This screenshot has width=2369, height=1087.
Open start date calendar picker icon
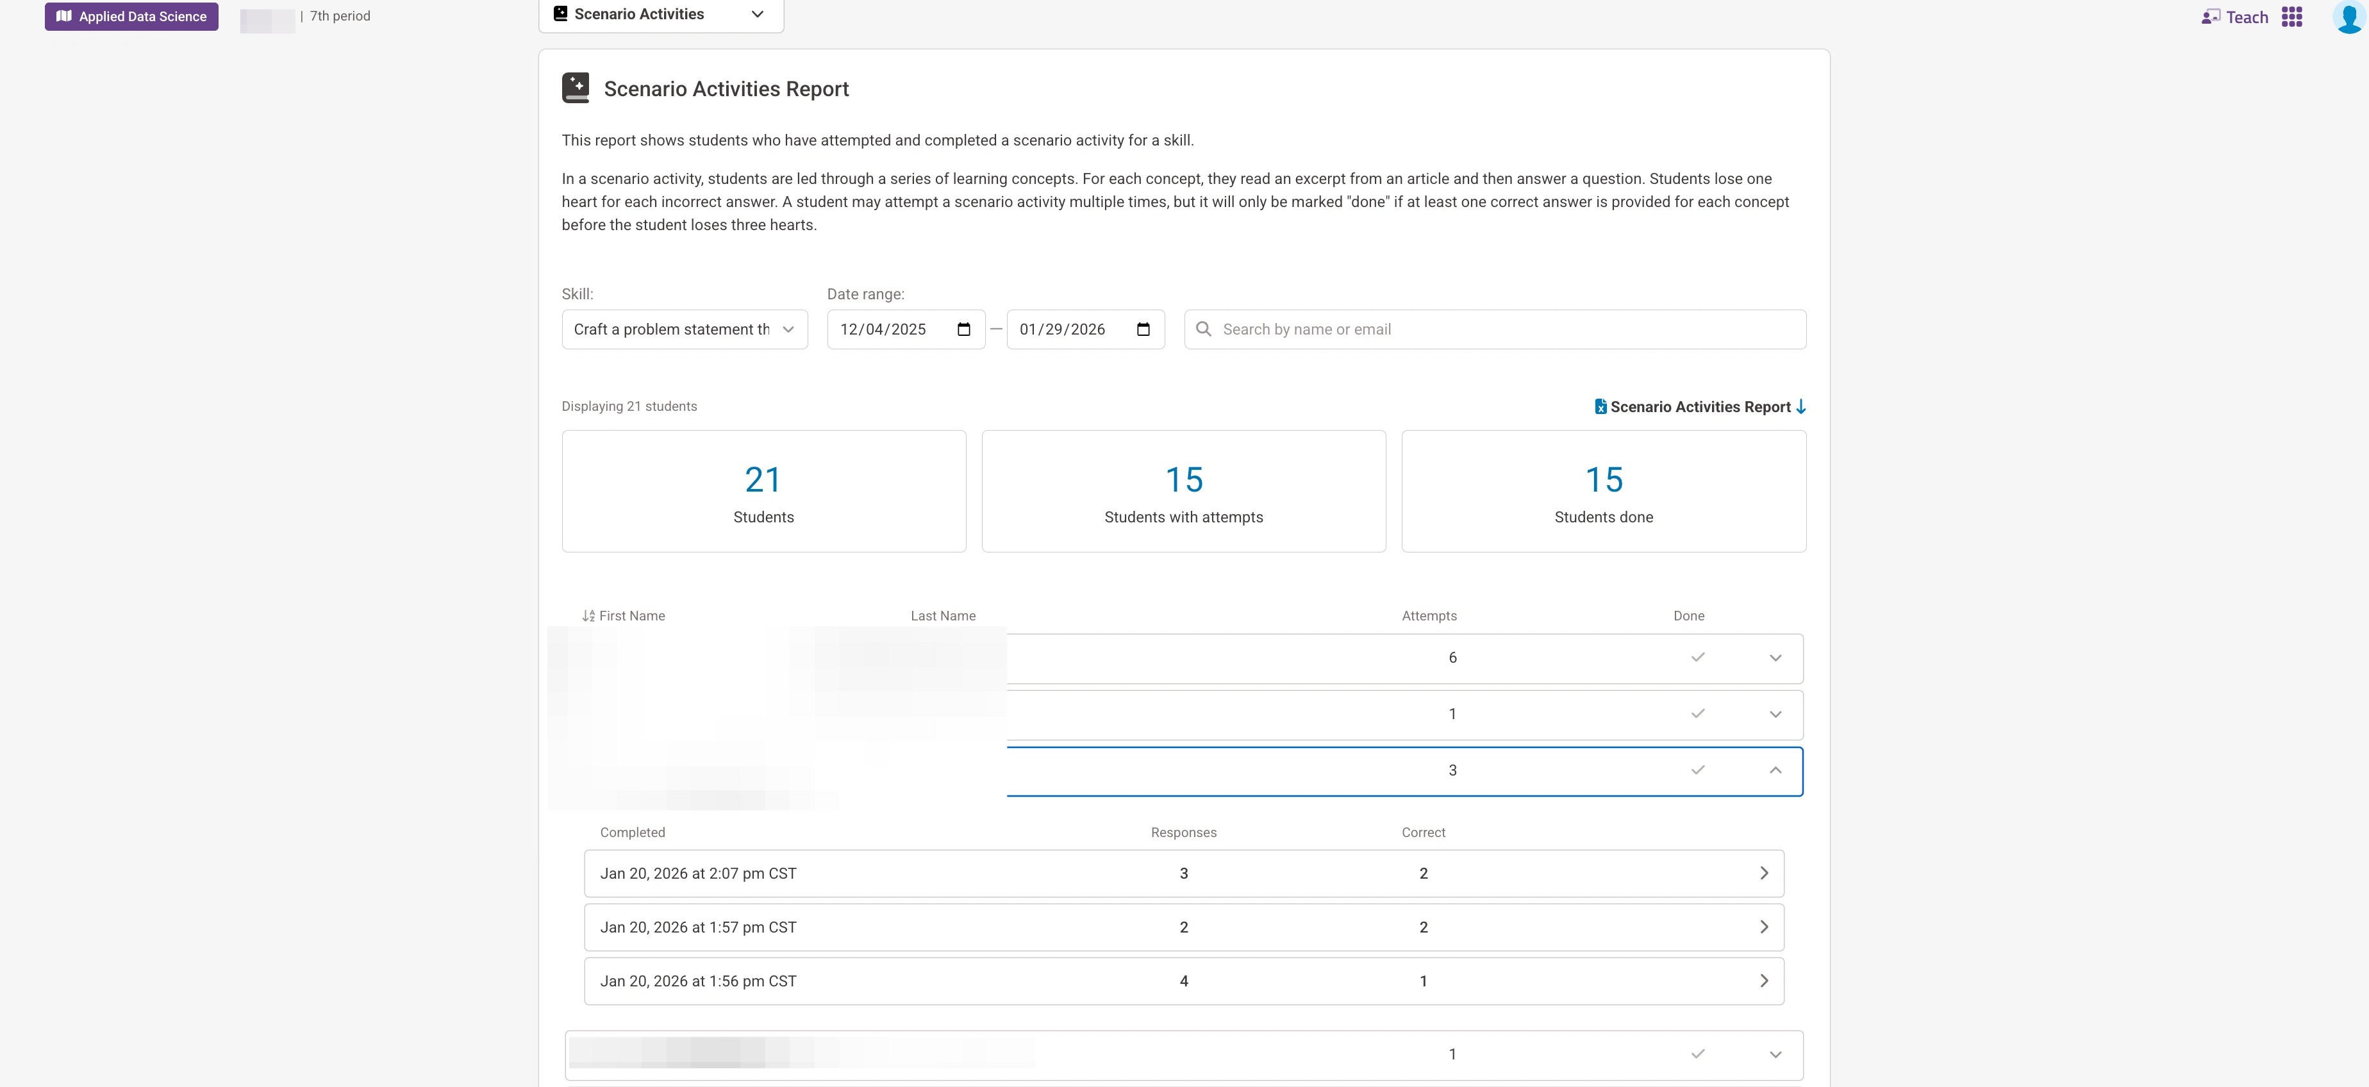pos(963,329)
